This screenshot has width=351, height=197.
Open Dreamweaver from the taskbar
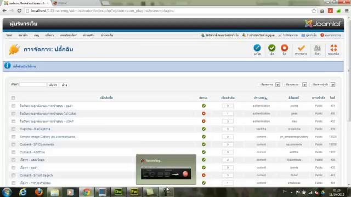click(x=118, y=192)
